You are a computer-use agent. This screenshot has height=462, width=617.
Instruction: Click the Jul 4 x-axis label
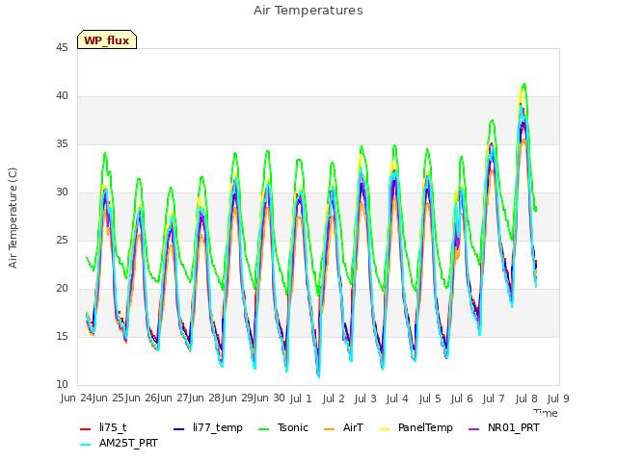pyautogui.click(x=397, y=398)
